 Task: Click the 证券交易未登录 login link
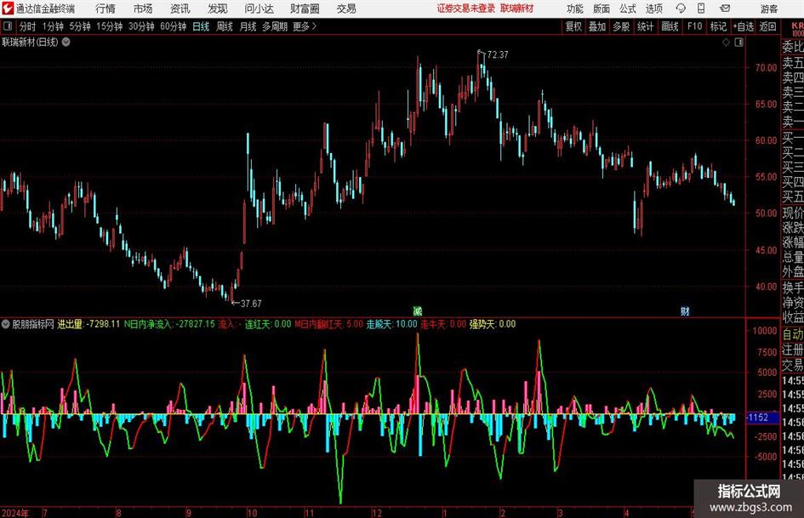pos(466,9)
